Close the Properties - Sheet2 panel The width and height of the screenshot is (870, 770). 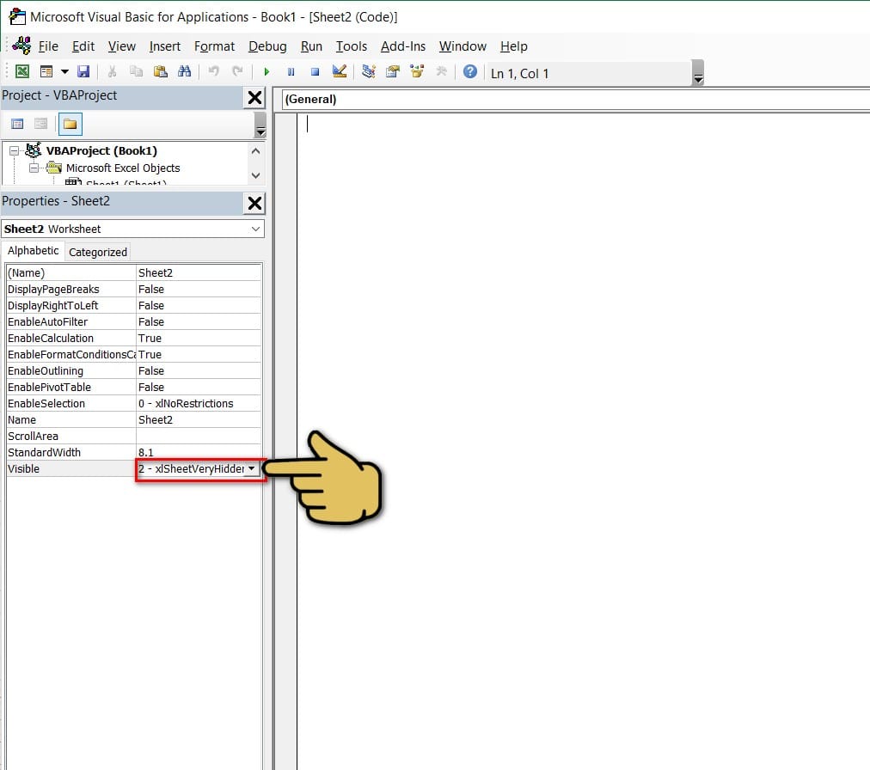tap(254, 203)
